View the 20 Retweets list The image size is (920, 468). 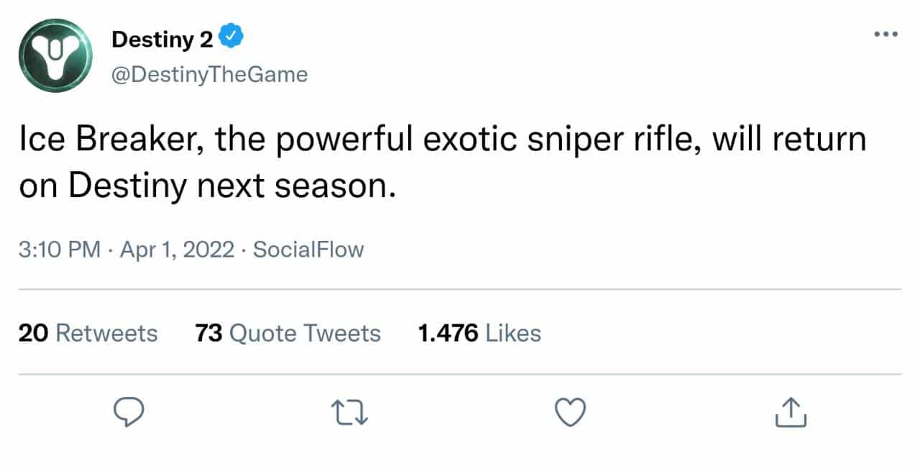(88, 334)
